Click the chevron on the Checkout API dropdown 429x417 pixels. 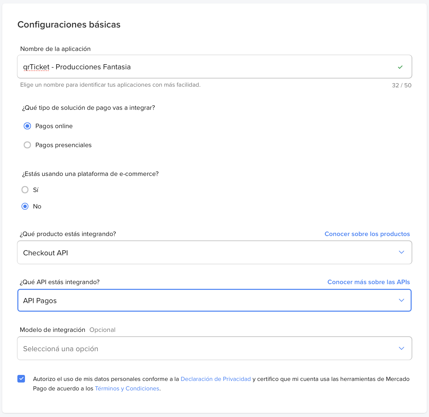[x=402, y=252]
